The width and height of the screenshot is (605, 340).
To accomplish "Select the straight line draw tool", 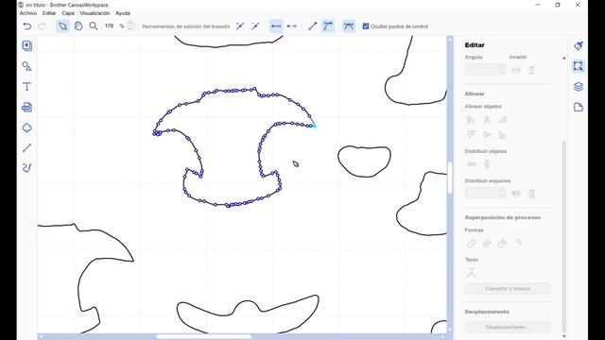I will [x=27, y=147].
